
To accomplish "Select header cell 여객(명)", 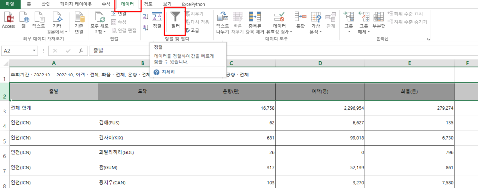I will [320, 91].
